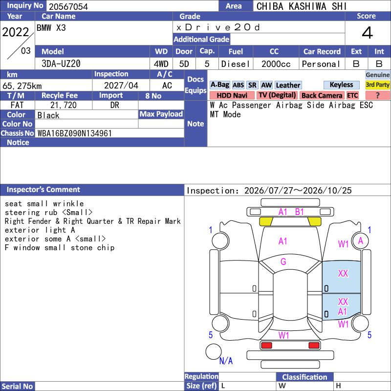This screenshot has width=391, height=391.
Task: Click the 'steering rub <Small>' comment
Action: 48,213
